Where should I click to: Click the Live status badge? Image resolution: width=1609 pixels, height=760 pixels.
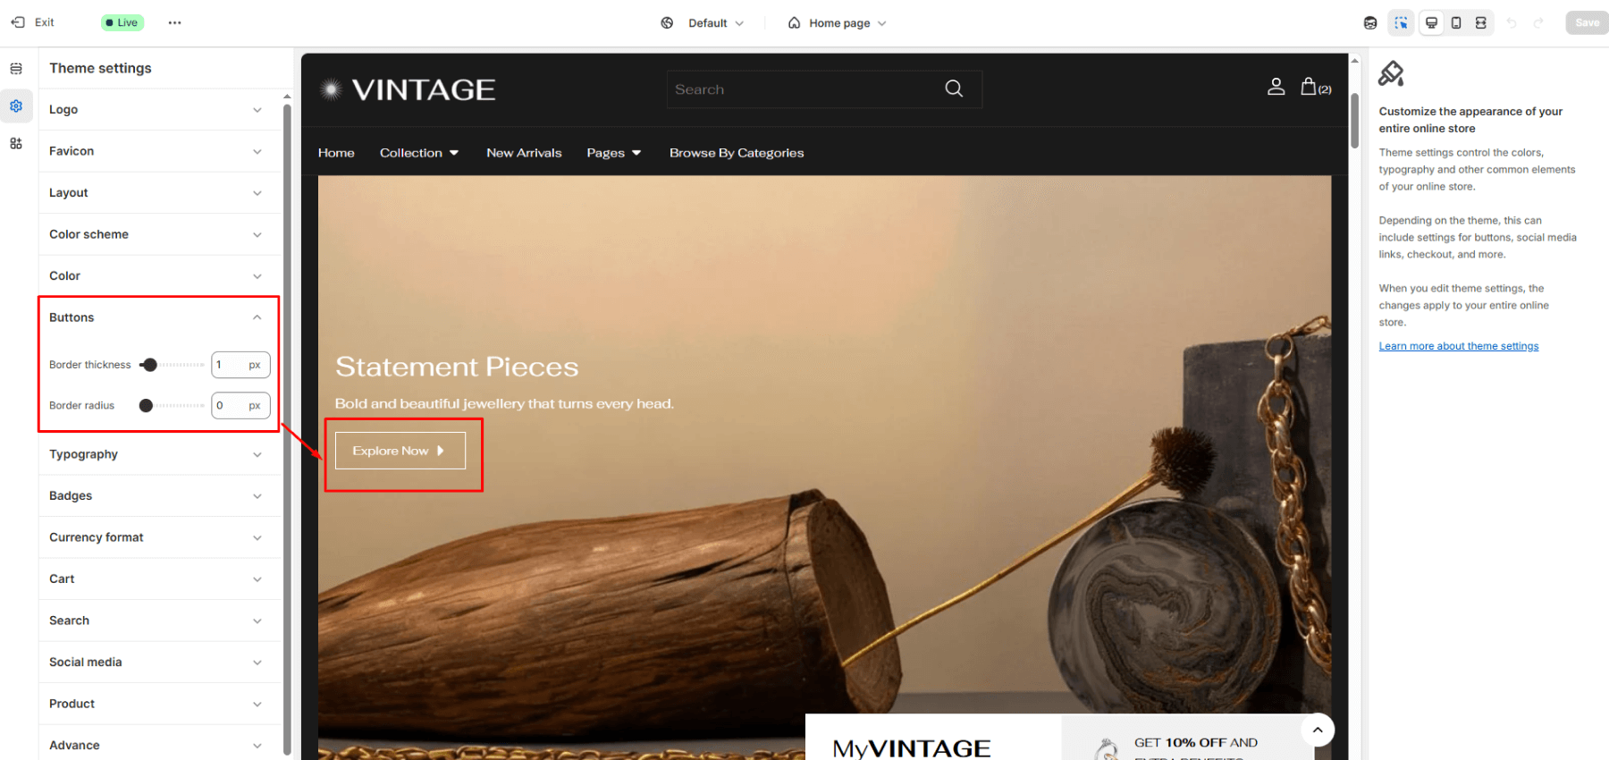pyautogui.click(x=122, y=22)
